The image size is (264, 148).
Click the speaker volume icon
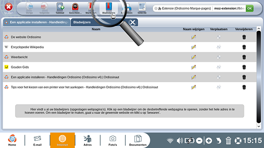[180, 141]
